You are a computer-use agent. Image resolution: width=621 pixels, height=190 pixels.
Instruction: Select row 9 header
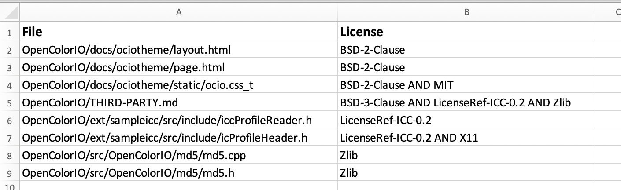pos(10,173)
